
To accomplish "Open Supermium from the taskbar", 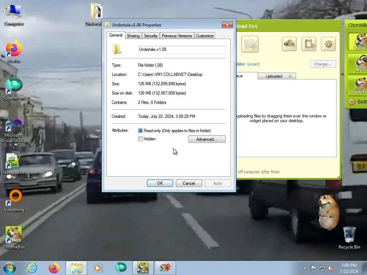I will coord(120,268).
